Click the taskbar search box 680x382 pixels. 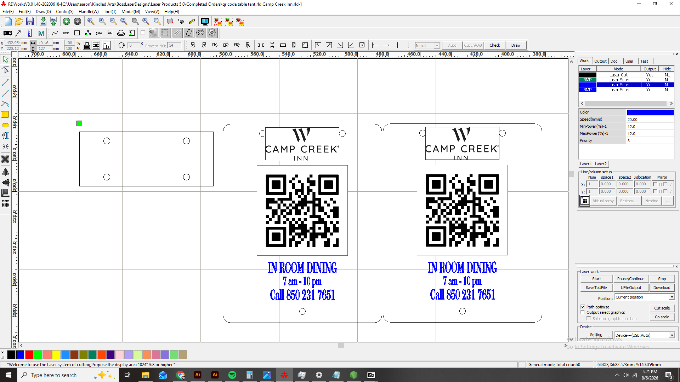[x=67, y=375]
